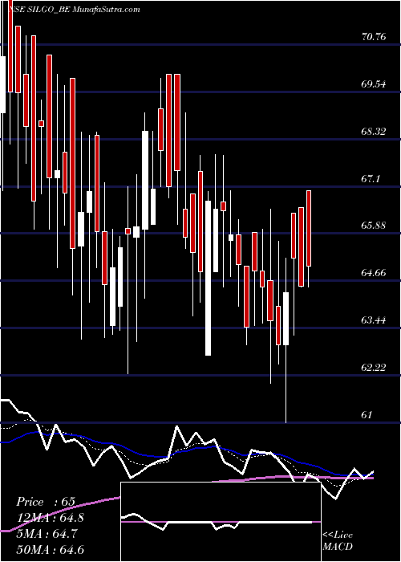Select the 64.66 price axis label
The image size is (401, 562).
[374, 273]
